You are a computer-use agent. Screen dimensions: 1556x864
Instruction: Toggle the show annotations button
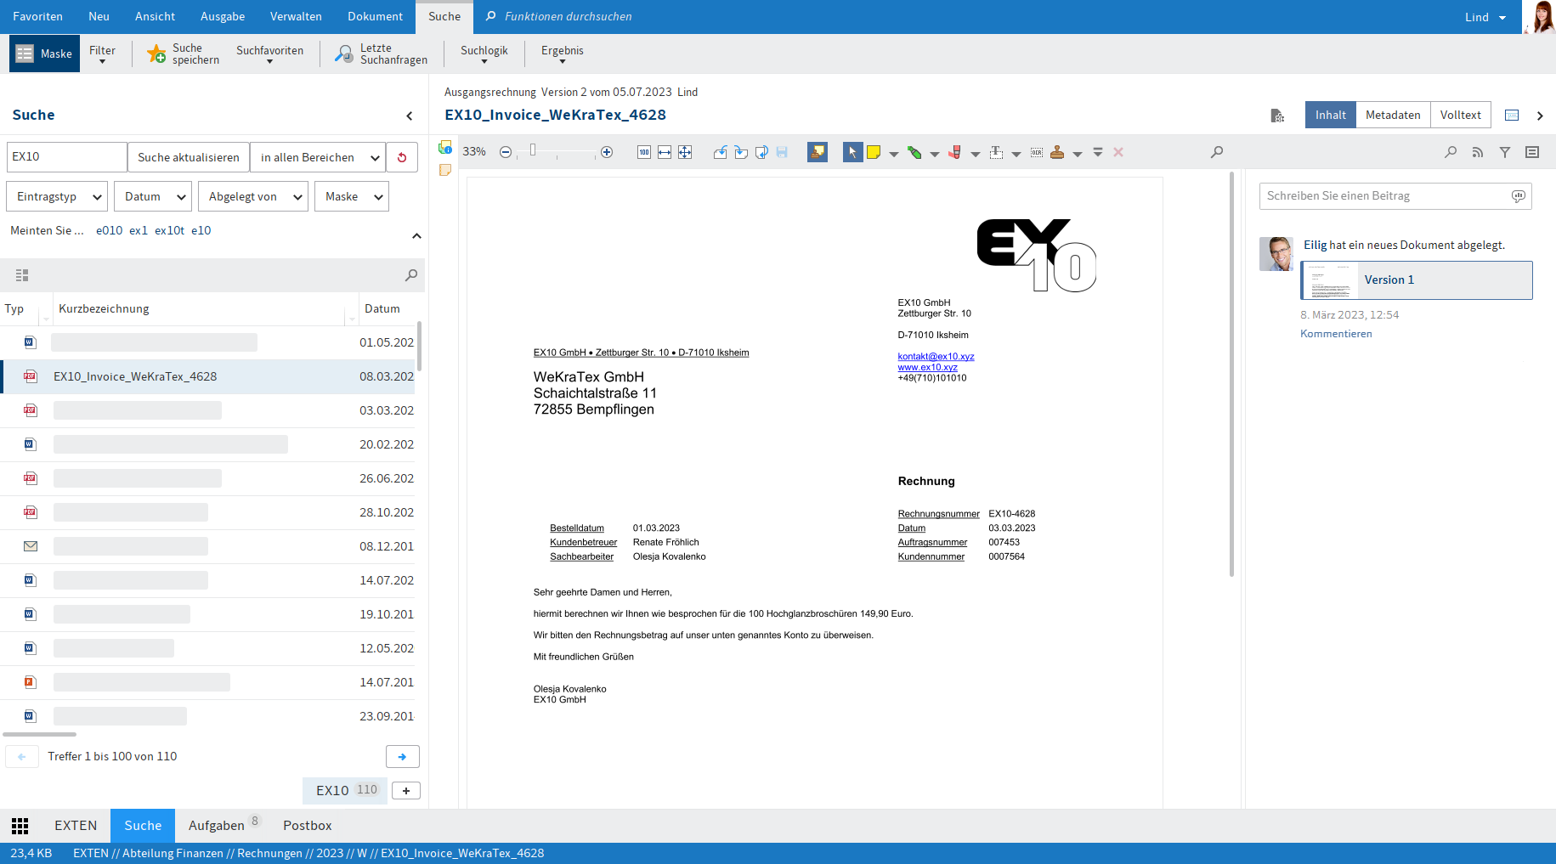click(818, 152)
